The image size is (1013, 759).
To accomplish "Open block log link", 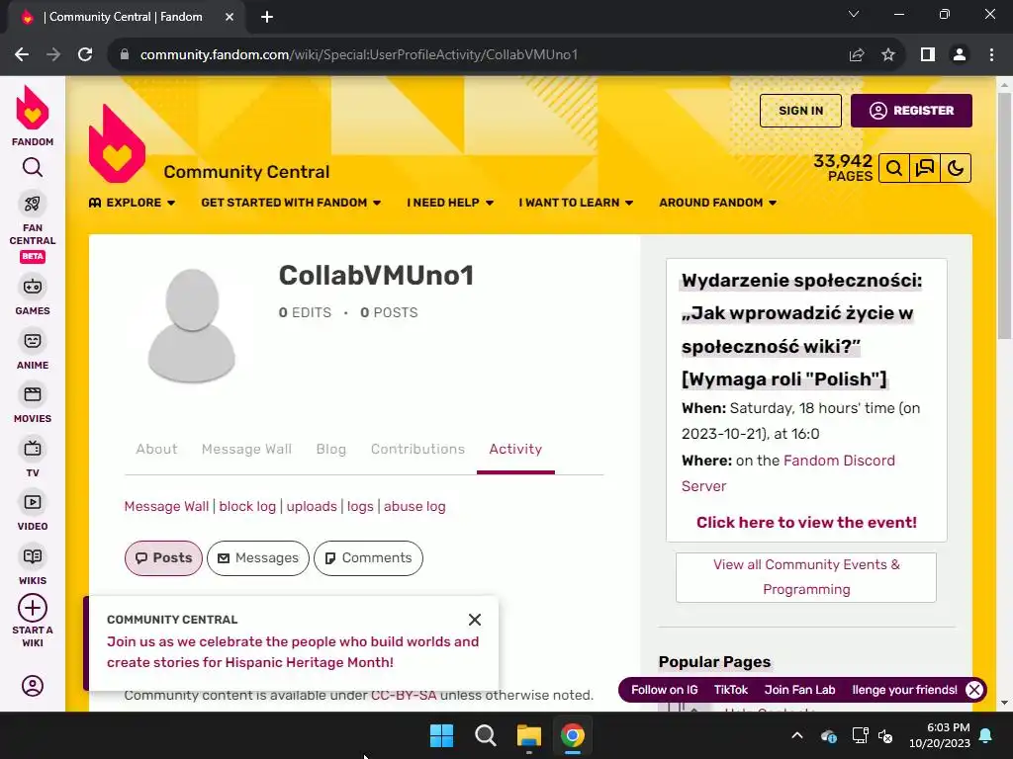I will [247, 507].
